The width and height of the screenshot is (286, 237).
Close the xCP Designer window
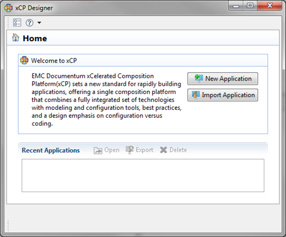pyautogui.click(x=270, y=6)
